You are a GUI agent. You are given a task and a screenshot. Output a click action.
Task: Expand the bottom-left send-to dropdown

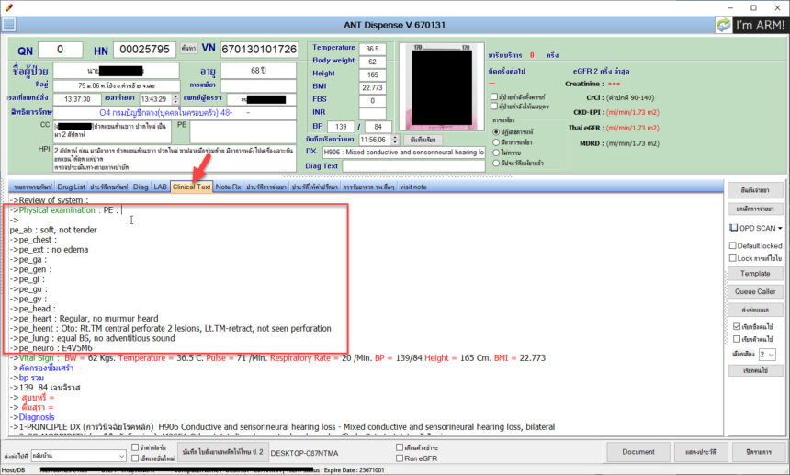[121, 455]
